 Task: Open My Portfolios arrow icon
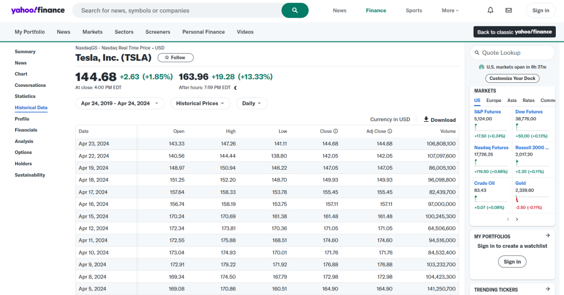pos(548,236)
